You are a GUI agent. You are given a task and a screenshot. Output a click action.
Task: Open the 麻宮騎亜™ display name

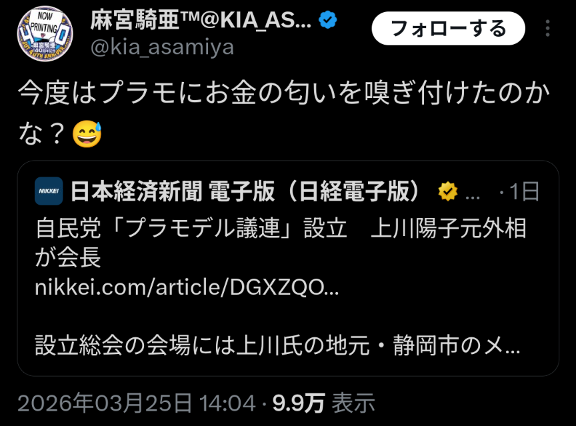point(201,20)
